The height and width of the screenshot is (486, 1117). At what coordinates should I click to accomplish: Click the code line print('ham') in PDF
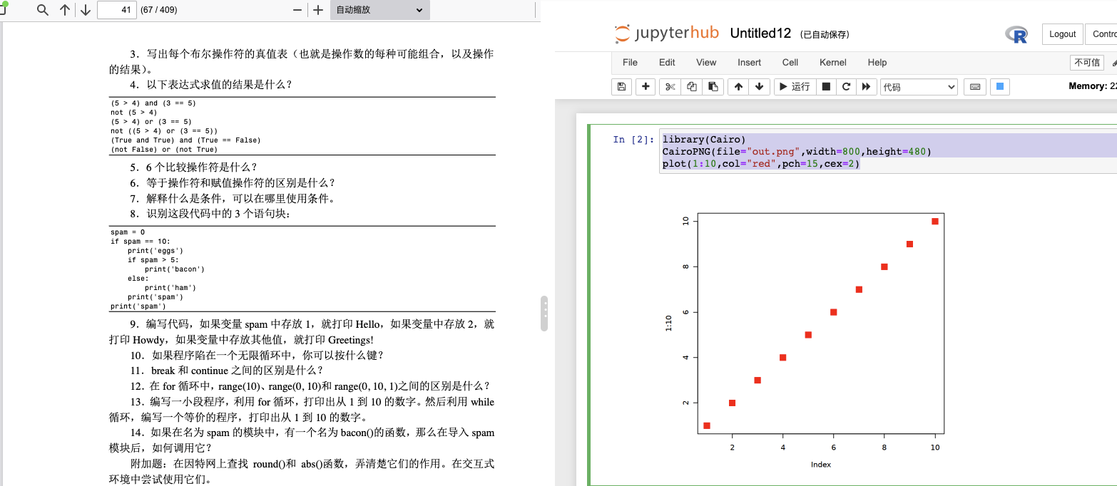click(x=170, y=288)
